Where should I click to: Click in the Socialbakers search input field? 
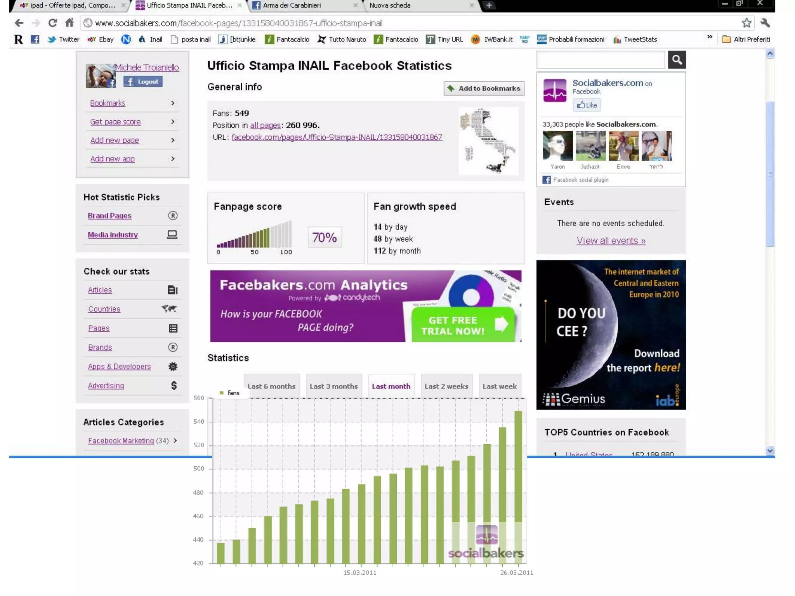tap(601, 60)
